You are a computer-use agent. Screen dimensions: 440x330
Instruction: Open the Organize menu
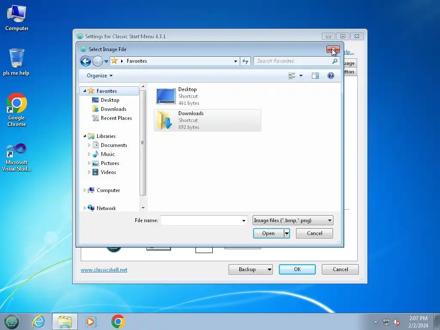pos(100,76)
